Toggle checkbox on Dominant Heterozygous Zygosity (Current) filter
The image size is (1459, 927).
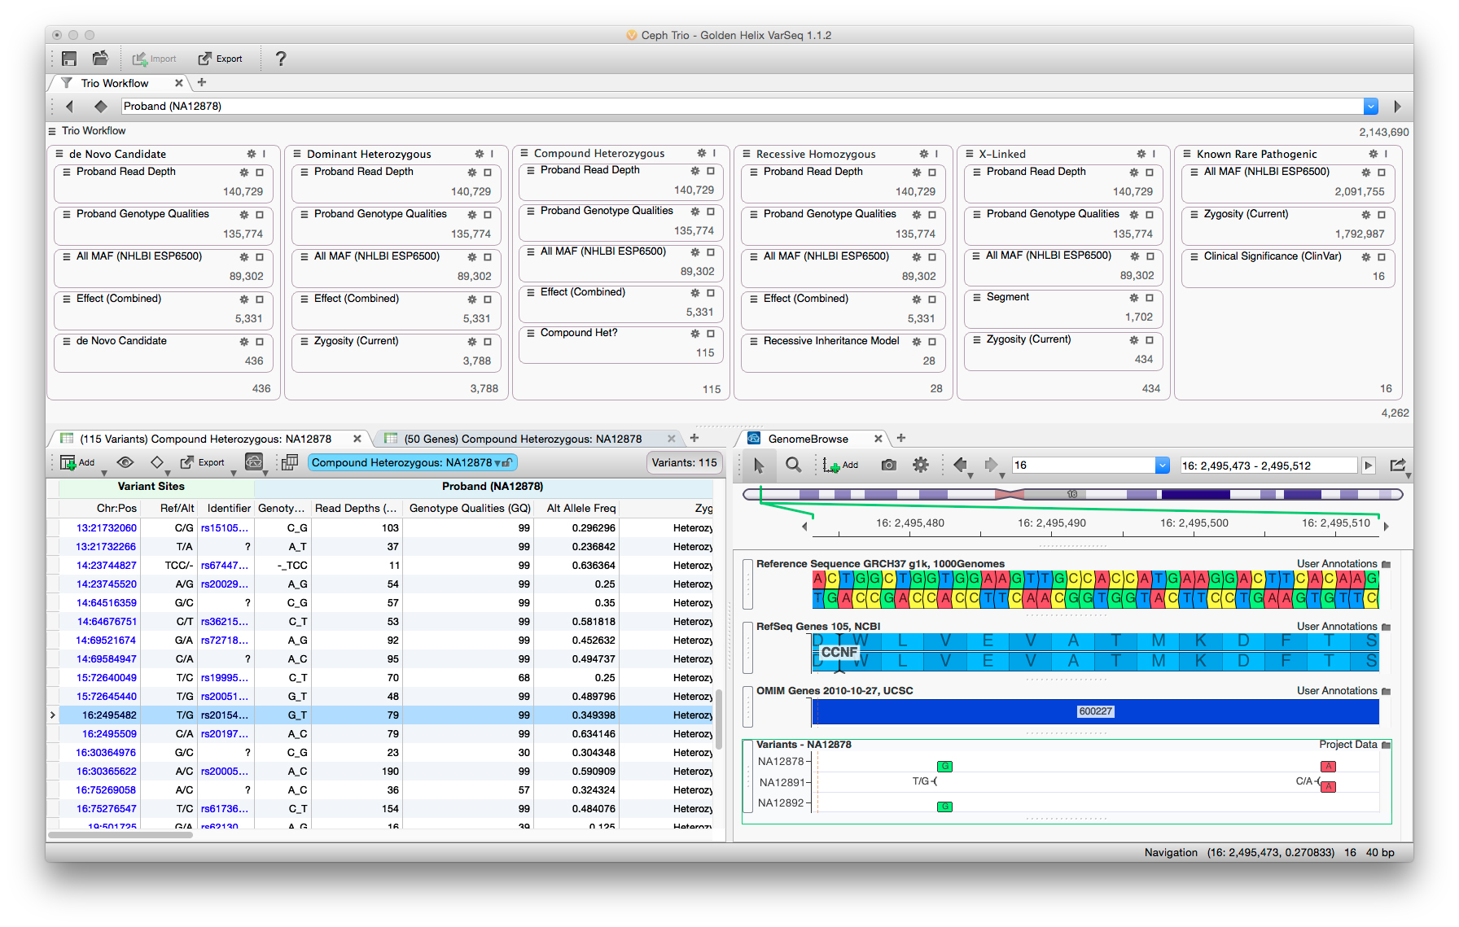coord(488,342)
